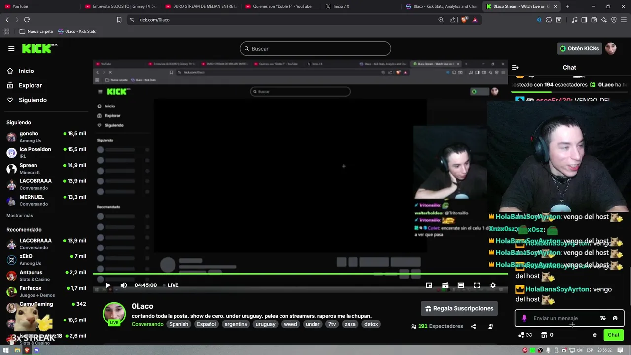Click the share stream icon
The width and height of the screenshot is (631, 355).
pyautogui.click(x=474, y=326)
